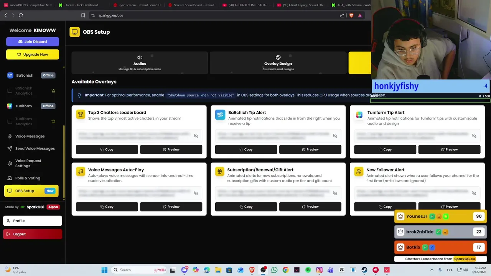Open Spotify from the taskbar

[308, 270]
